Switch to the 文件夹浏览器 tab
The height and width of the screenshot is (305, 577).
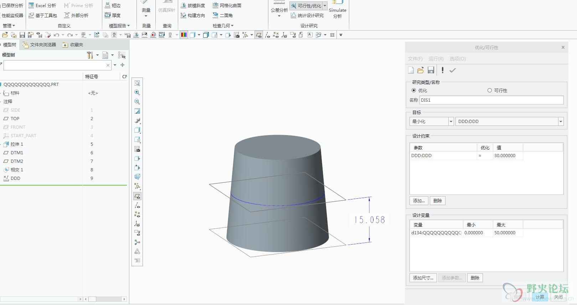click(39, 45)
